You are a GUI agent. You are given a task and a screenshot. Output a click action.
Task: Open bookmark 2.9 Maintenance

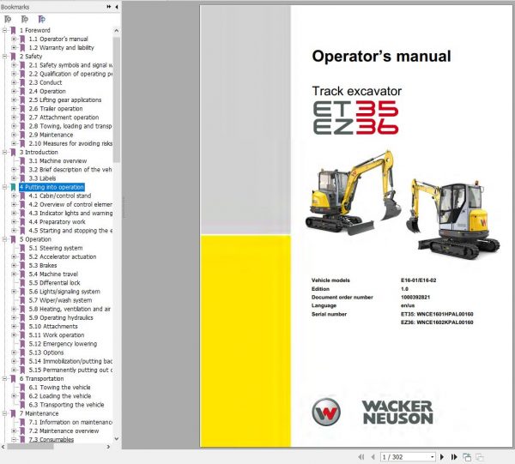51,135
